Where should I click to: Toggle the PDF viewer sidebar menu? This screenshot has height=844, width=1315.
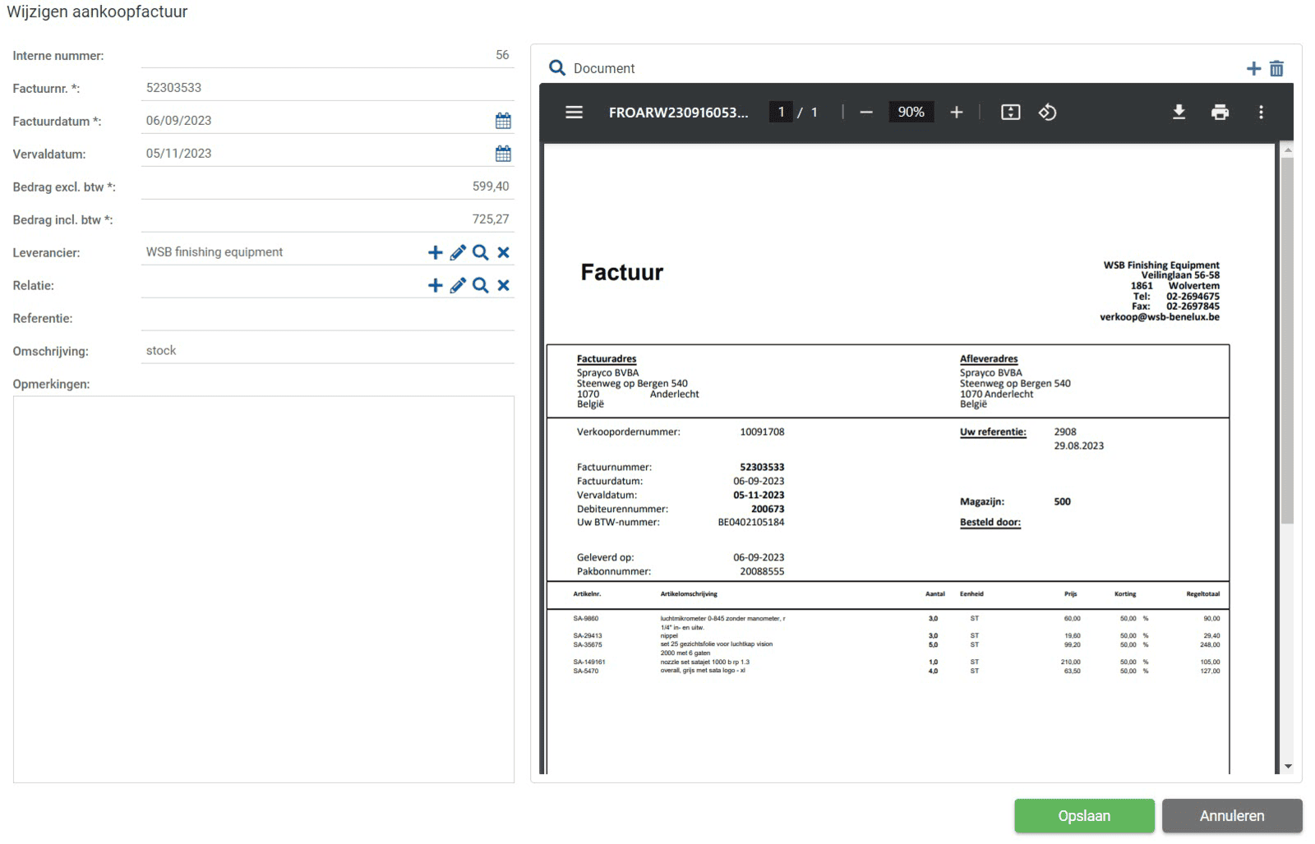[x=574, y=112]
